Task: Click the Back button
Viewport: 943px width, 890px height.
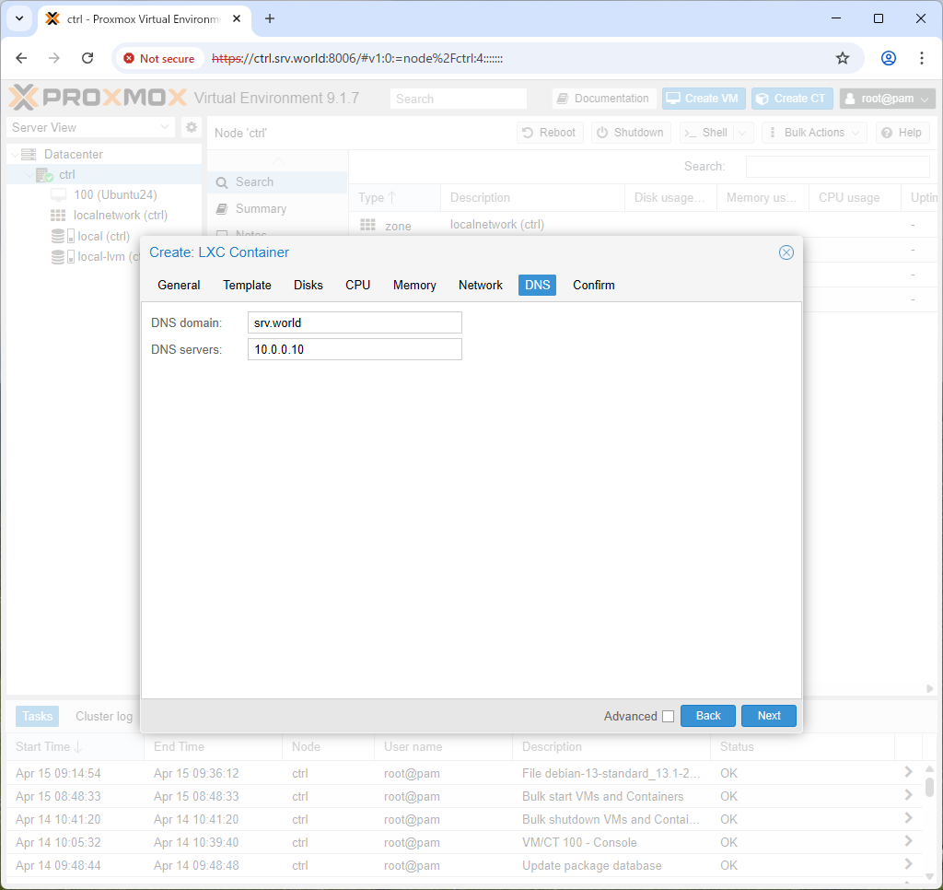Action: click(708, 716)
